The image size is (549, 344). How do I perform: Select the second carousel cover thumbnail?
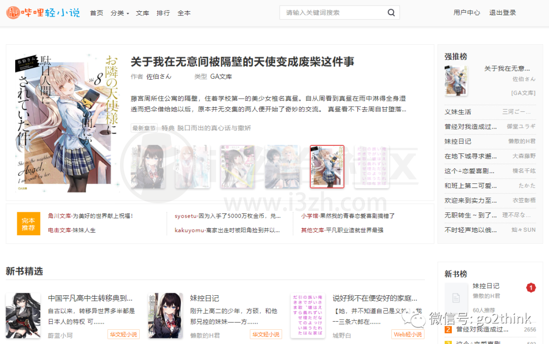pyautogui.click(x=193, y=167)
